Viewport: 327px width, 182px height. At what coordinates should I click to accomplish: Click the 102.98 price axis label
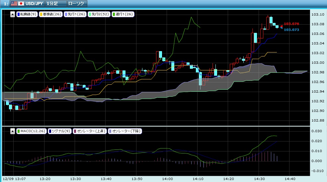coord(318,72)
